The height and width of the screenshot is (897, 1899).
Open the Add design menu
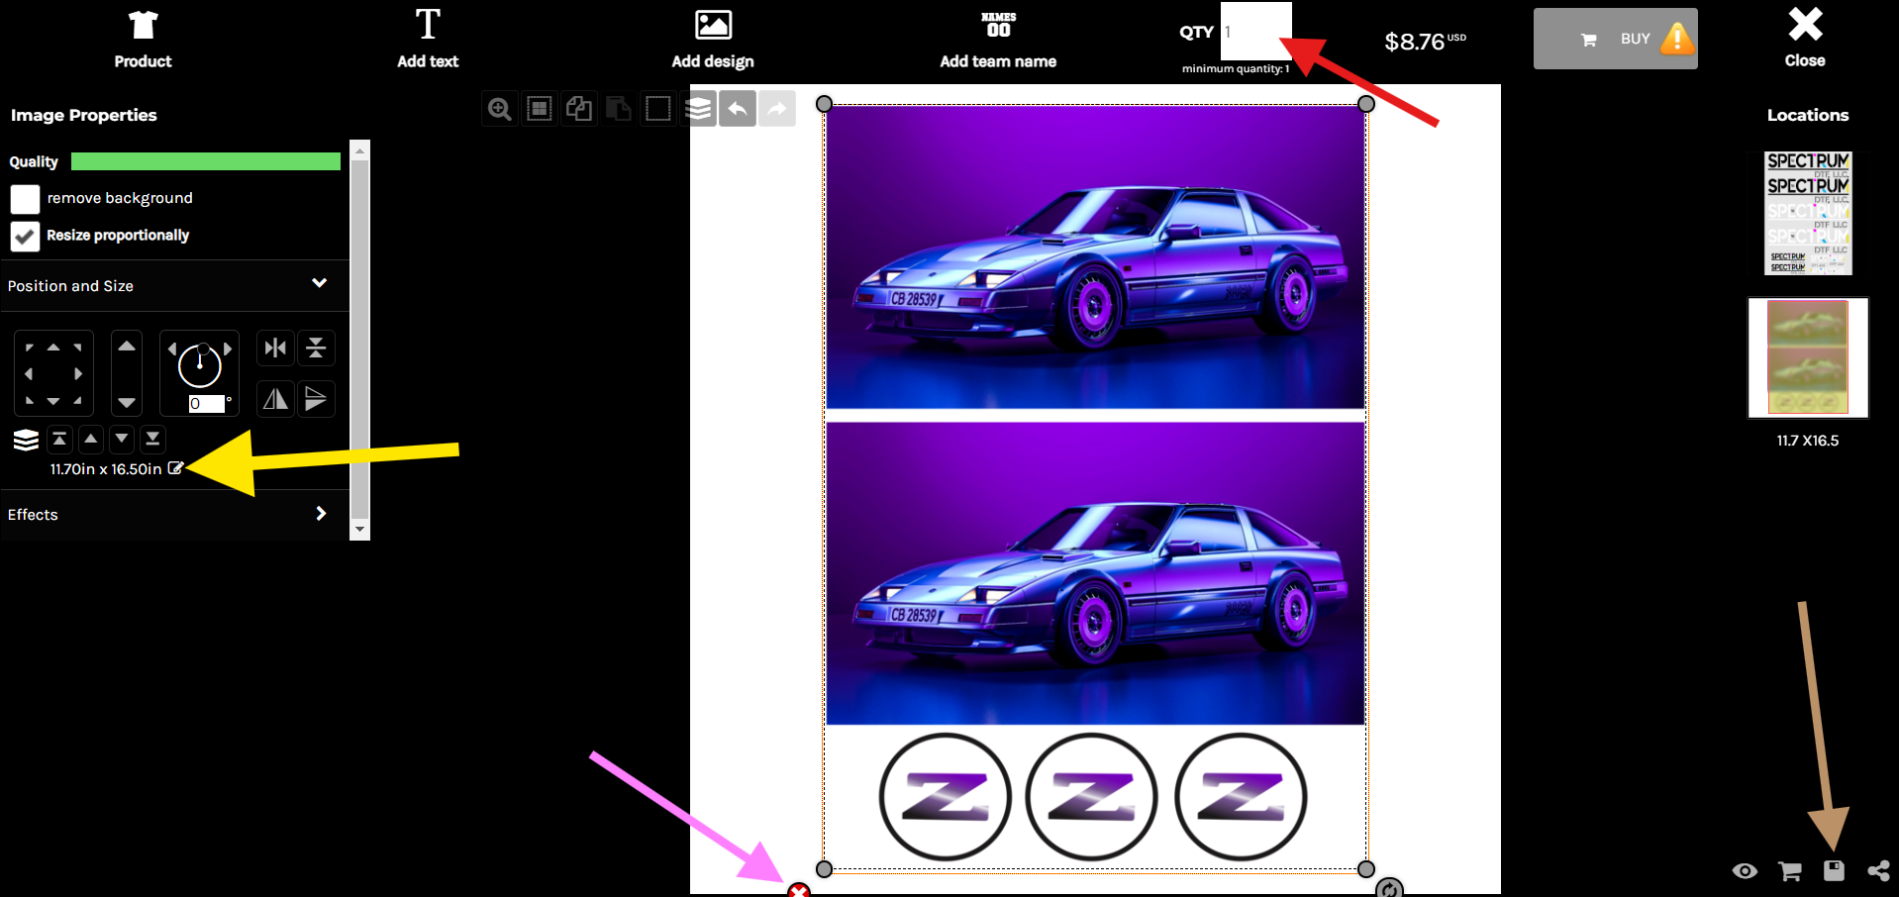click(713, 40)
